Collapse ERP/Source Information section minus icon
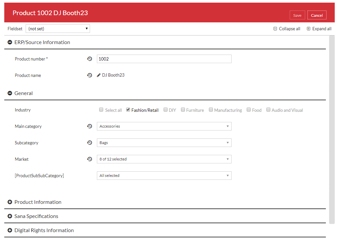 10,42
